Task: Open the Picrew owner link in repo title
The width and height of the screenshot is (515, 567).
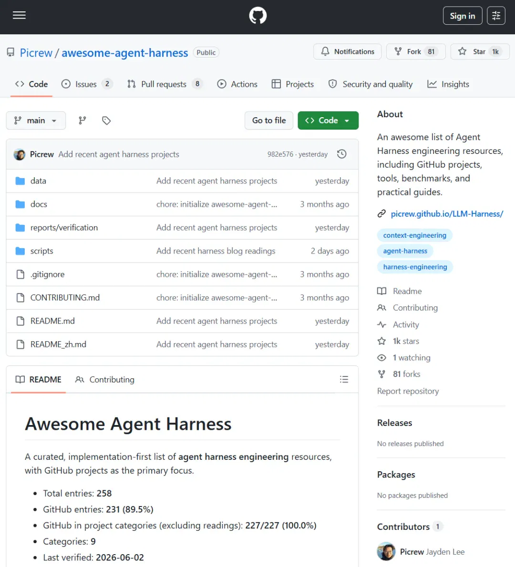Action: 36,53
